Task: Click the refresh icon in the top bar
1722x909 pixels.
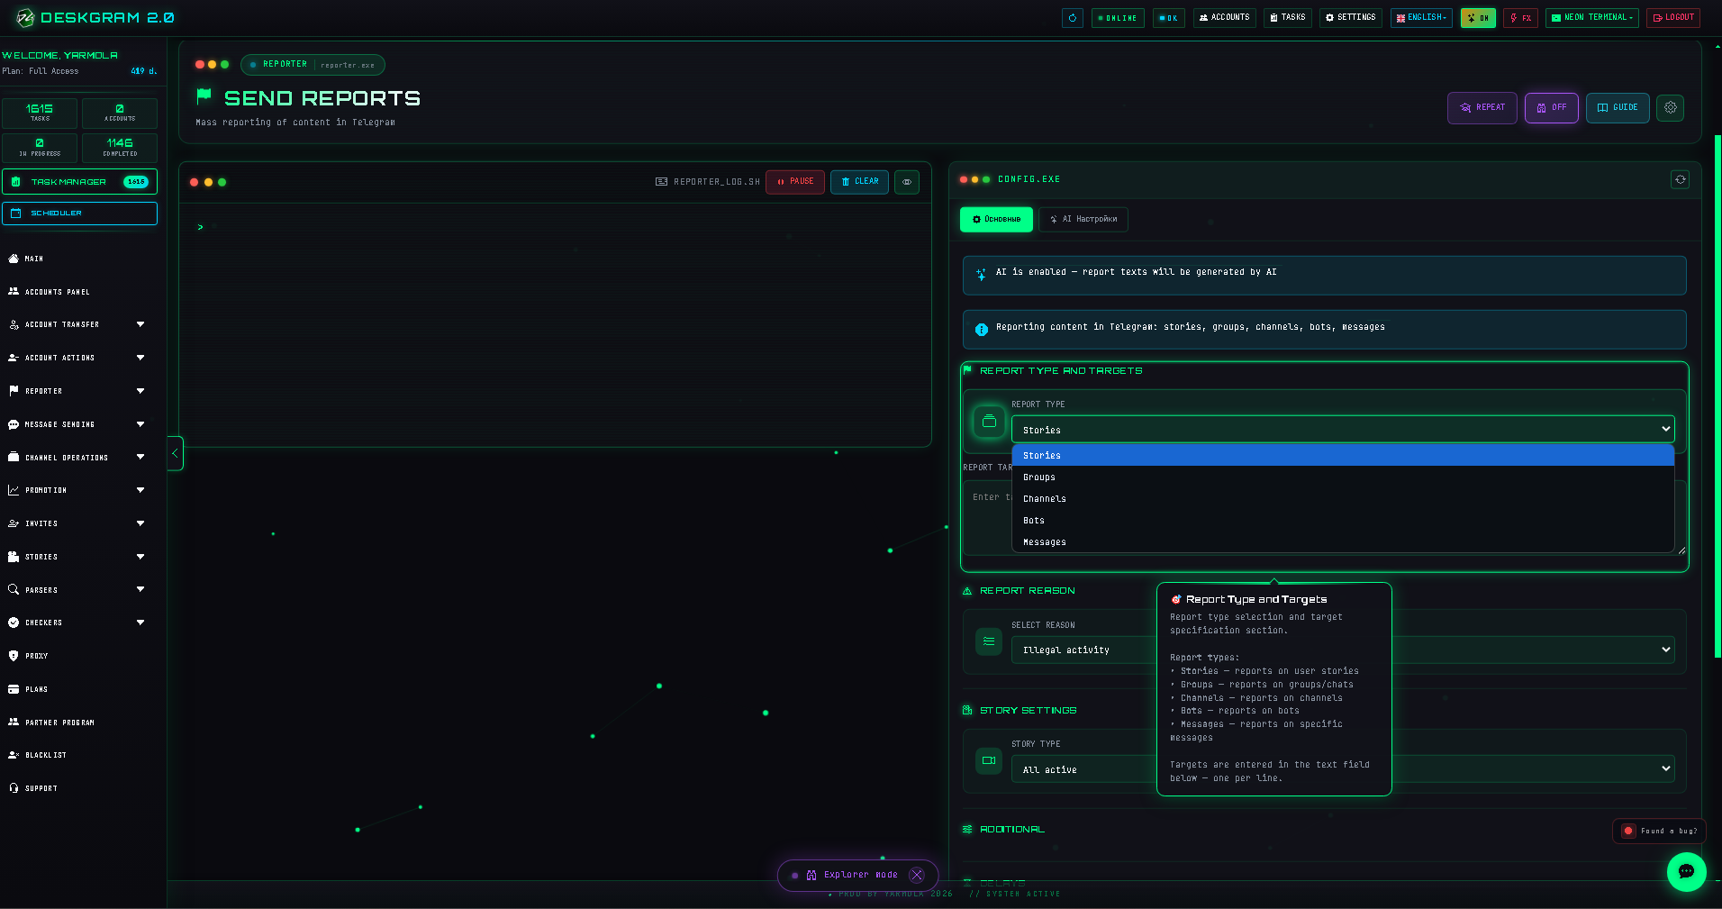Action: [1072, 18]
